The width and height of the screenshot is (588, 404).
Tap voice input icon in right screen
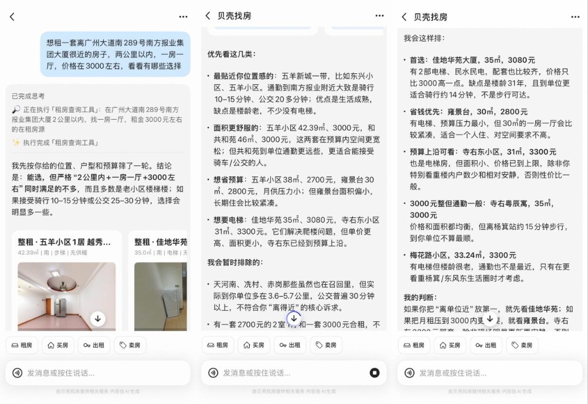point(409,373)
